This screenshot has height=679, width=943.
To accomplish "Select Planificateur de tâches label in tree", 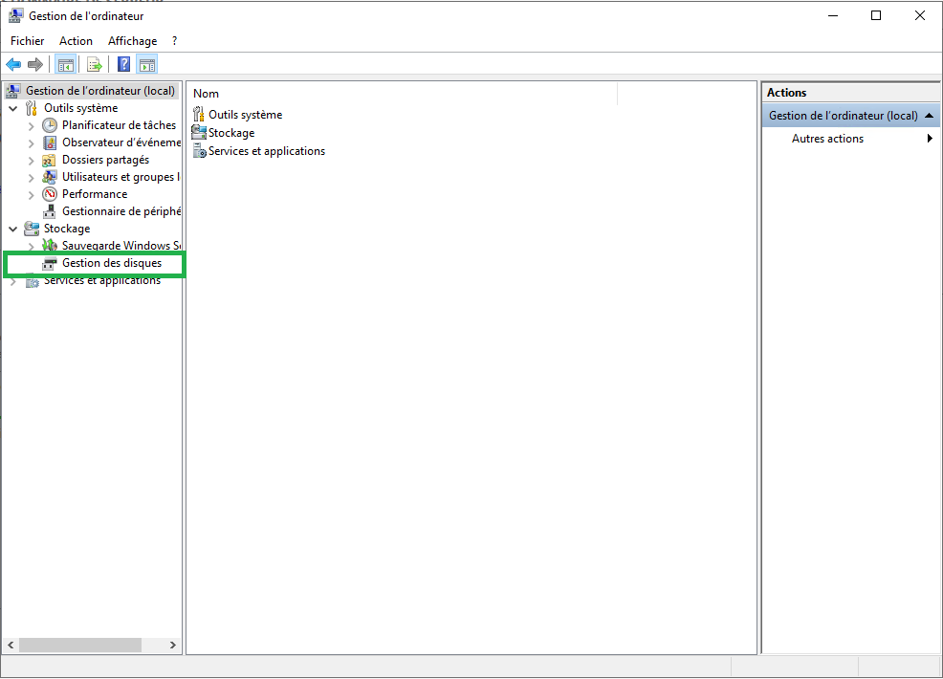I will [x=120, y=125].
